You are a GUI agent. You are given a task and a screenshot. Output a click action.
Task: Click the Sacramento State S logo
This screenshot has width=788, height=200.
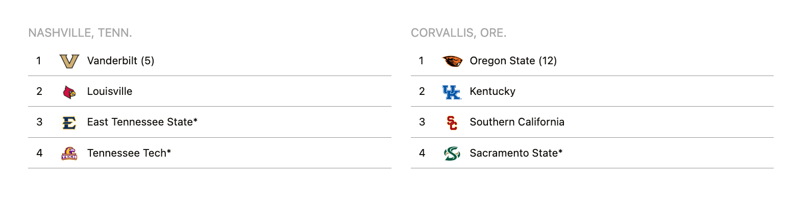[x=452, y=153]
